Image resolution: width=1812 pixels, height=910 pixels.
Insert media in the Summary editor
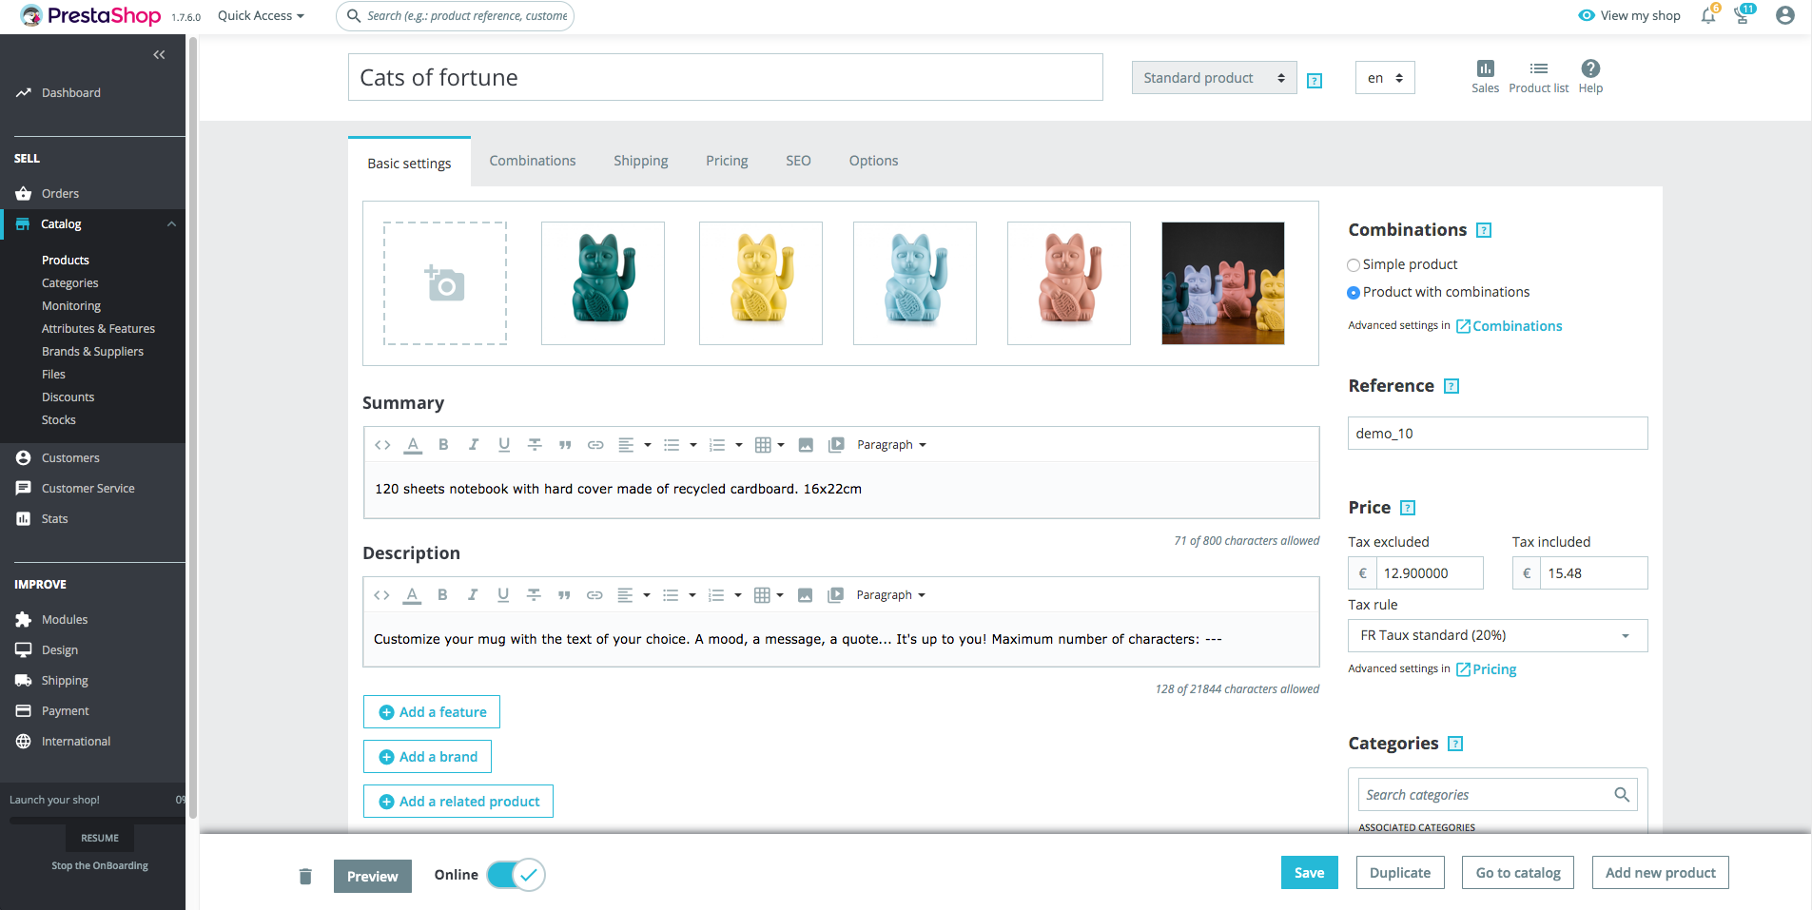click(836, 444)
